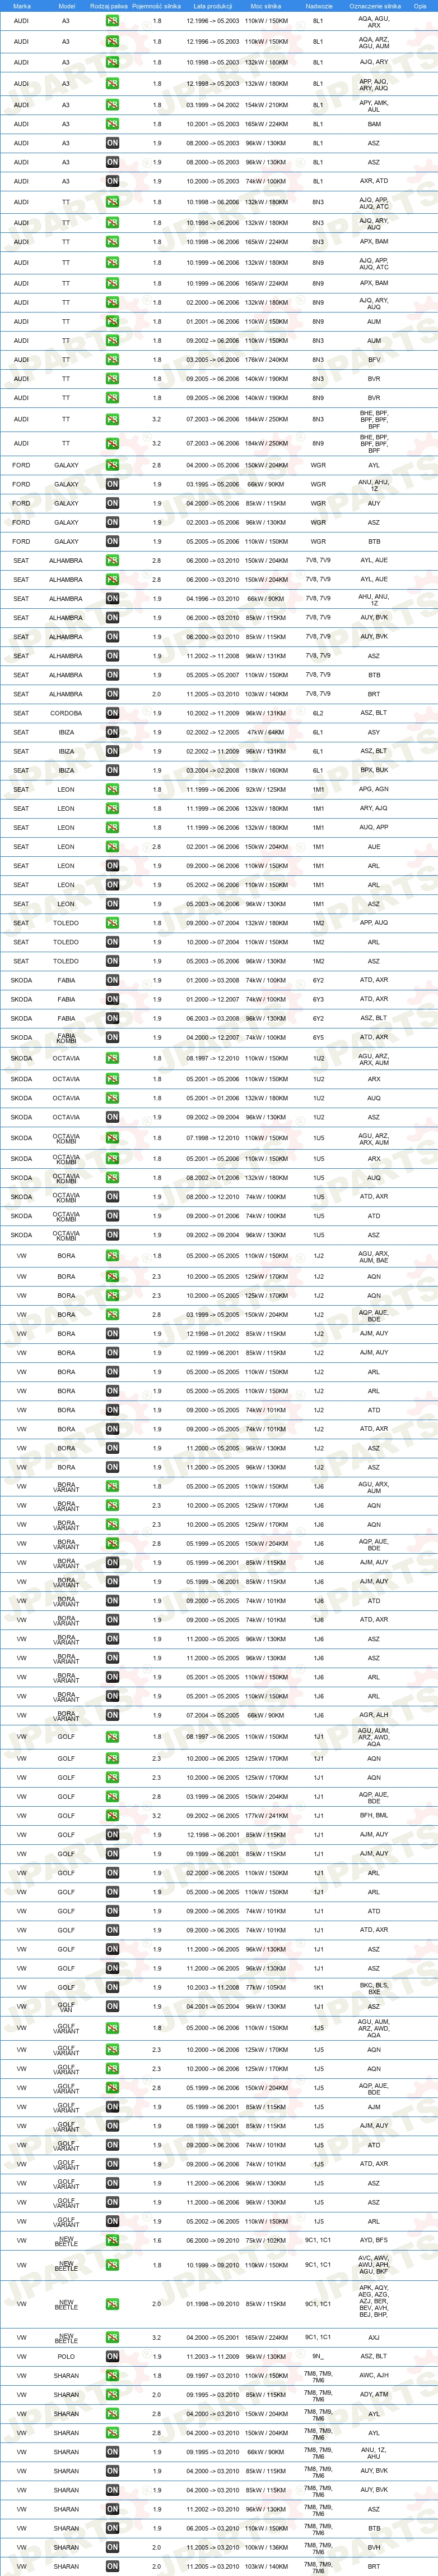
Task: Click the BFV engine code cell
Action: (x=374, y=359)
